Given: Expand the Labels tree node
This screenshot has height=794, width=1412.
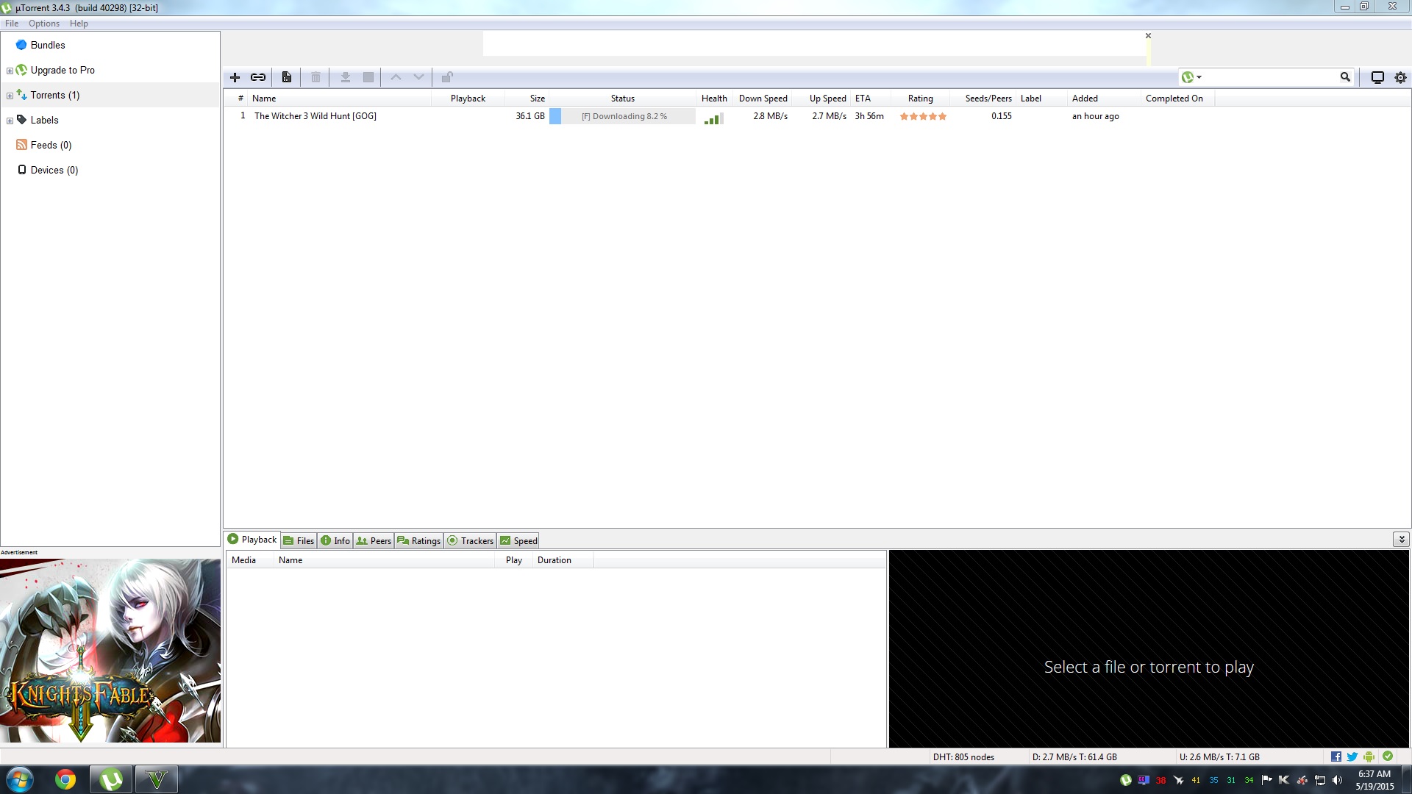Looking at the screenshot, I should 10,121.
